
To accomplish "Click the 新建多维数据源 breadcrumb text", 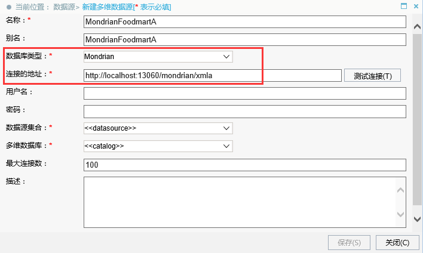I will [x=108, y=7].
